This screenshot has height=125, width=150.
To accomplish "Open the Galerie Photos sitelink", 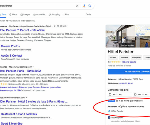I will tap(10, 46).
